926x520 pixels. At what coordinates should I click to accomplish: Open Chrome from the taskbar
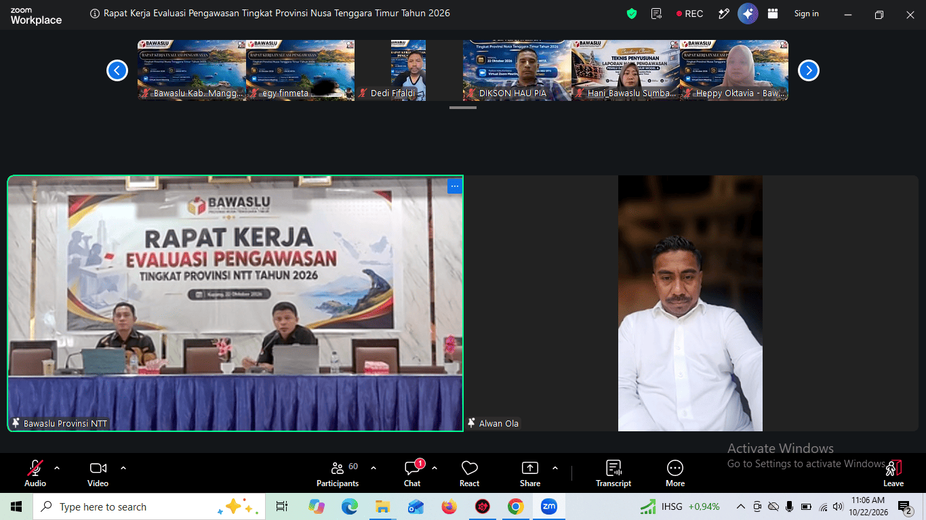tap(516, 506)
